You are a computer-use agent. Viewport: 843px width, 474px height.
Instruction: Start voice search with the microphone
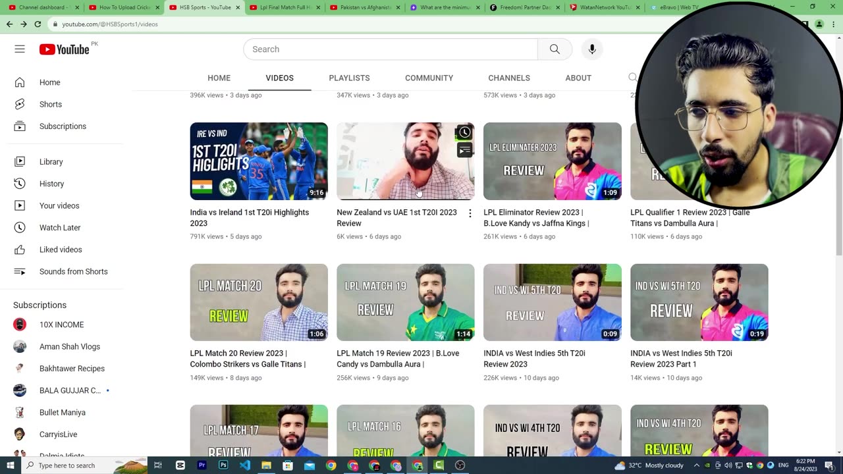(592, 49)
